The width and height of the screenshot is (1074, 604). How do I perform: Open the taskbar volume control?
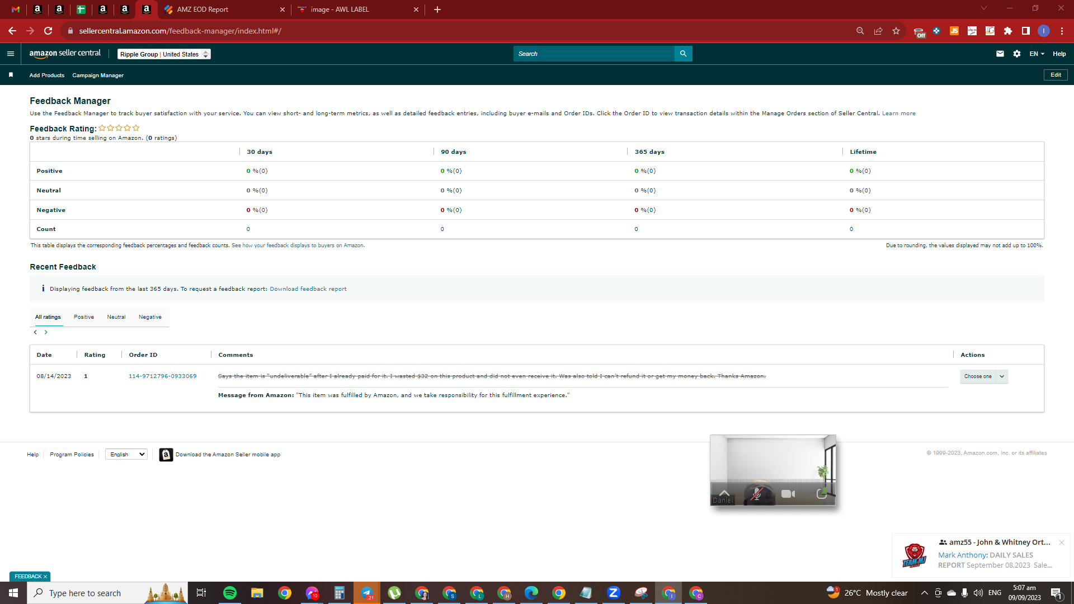[x=978, y=593]
